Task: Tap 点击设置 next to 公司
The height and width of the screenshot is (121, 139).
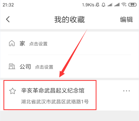Action: [44, 67]
